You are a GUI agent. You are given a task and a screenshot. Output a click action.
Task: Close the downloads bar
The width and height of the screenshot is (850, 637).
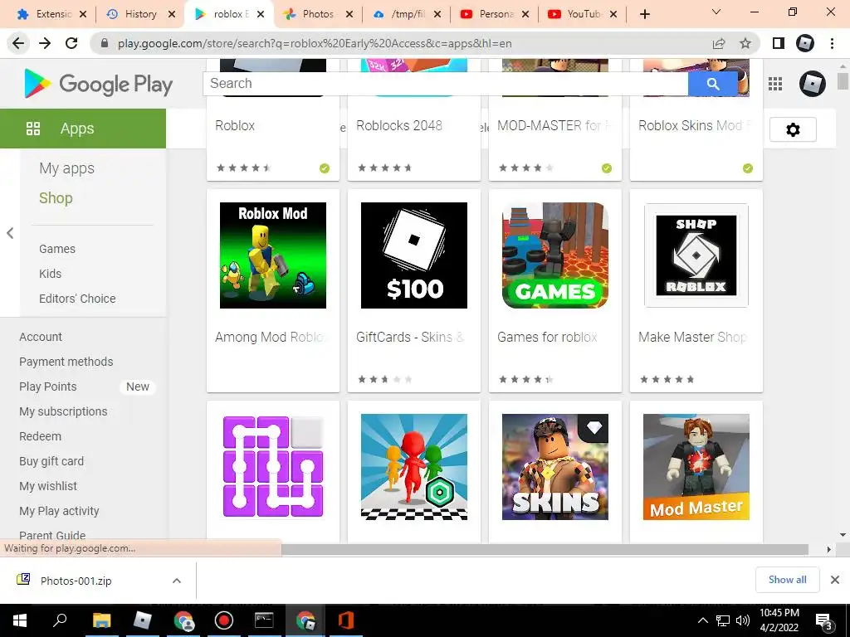point(835,580)
